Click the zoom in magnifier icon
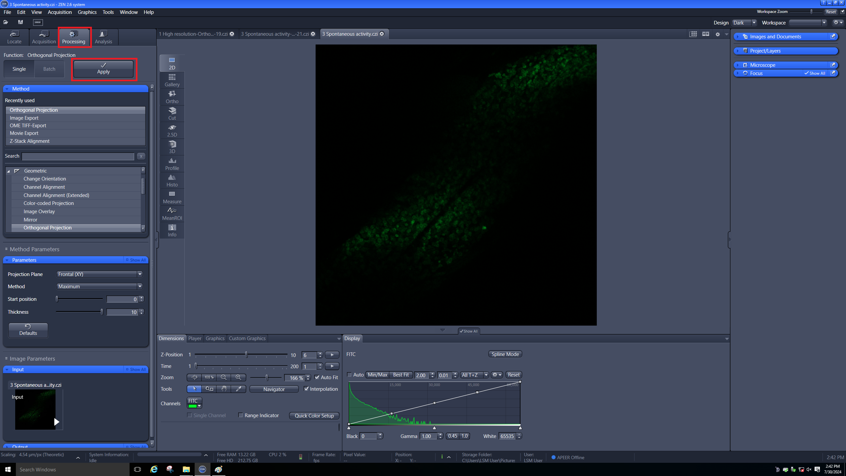 pos(238,377)
